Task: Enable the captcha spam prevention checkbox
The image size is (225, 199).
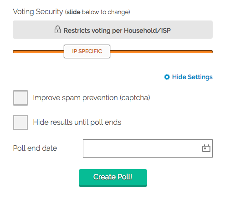Action: click(x=20, y=98)
